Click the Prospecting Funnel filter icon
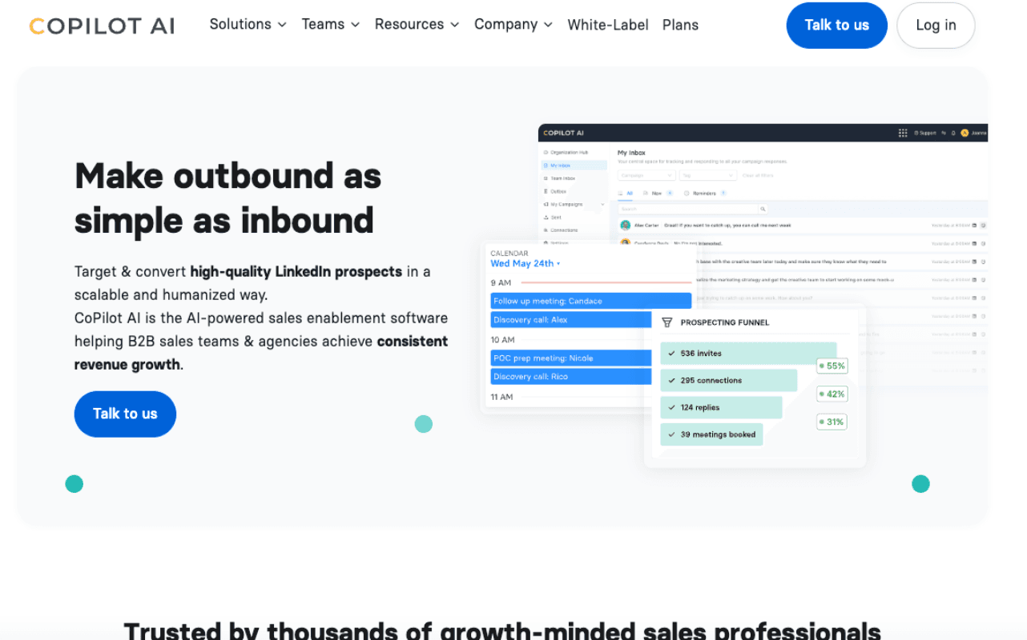 [667, 322]
